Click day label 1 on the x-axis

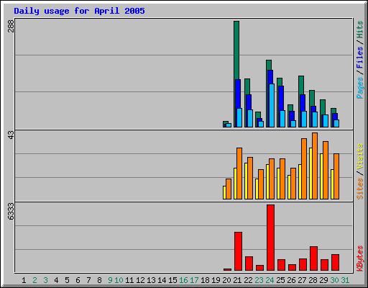pyautogui.click(x=24, y=280)
